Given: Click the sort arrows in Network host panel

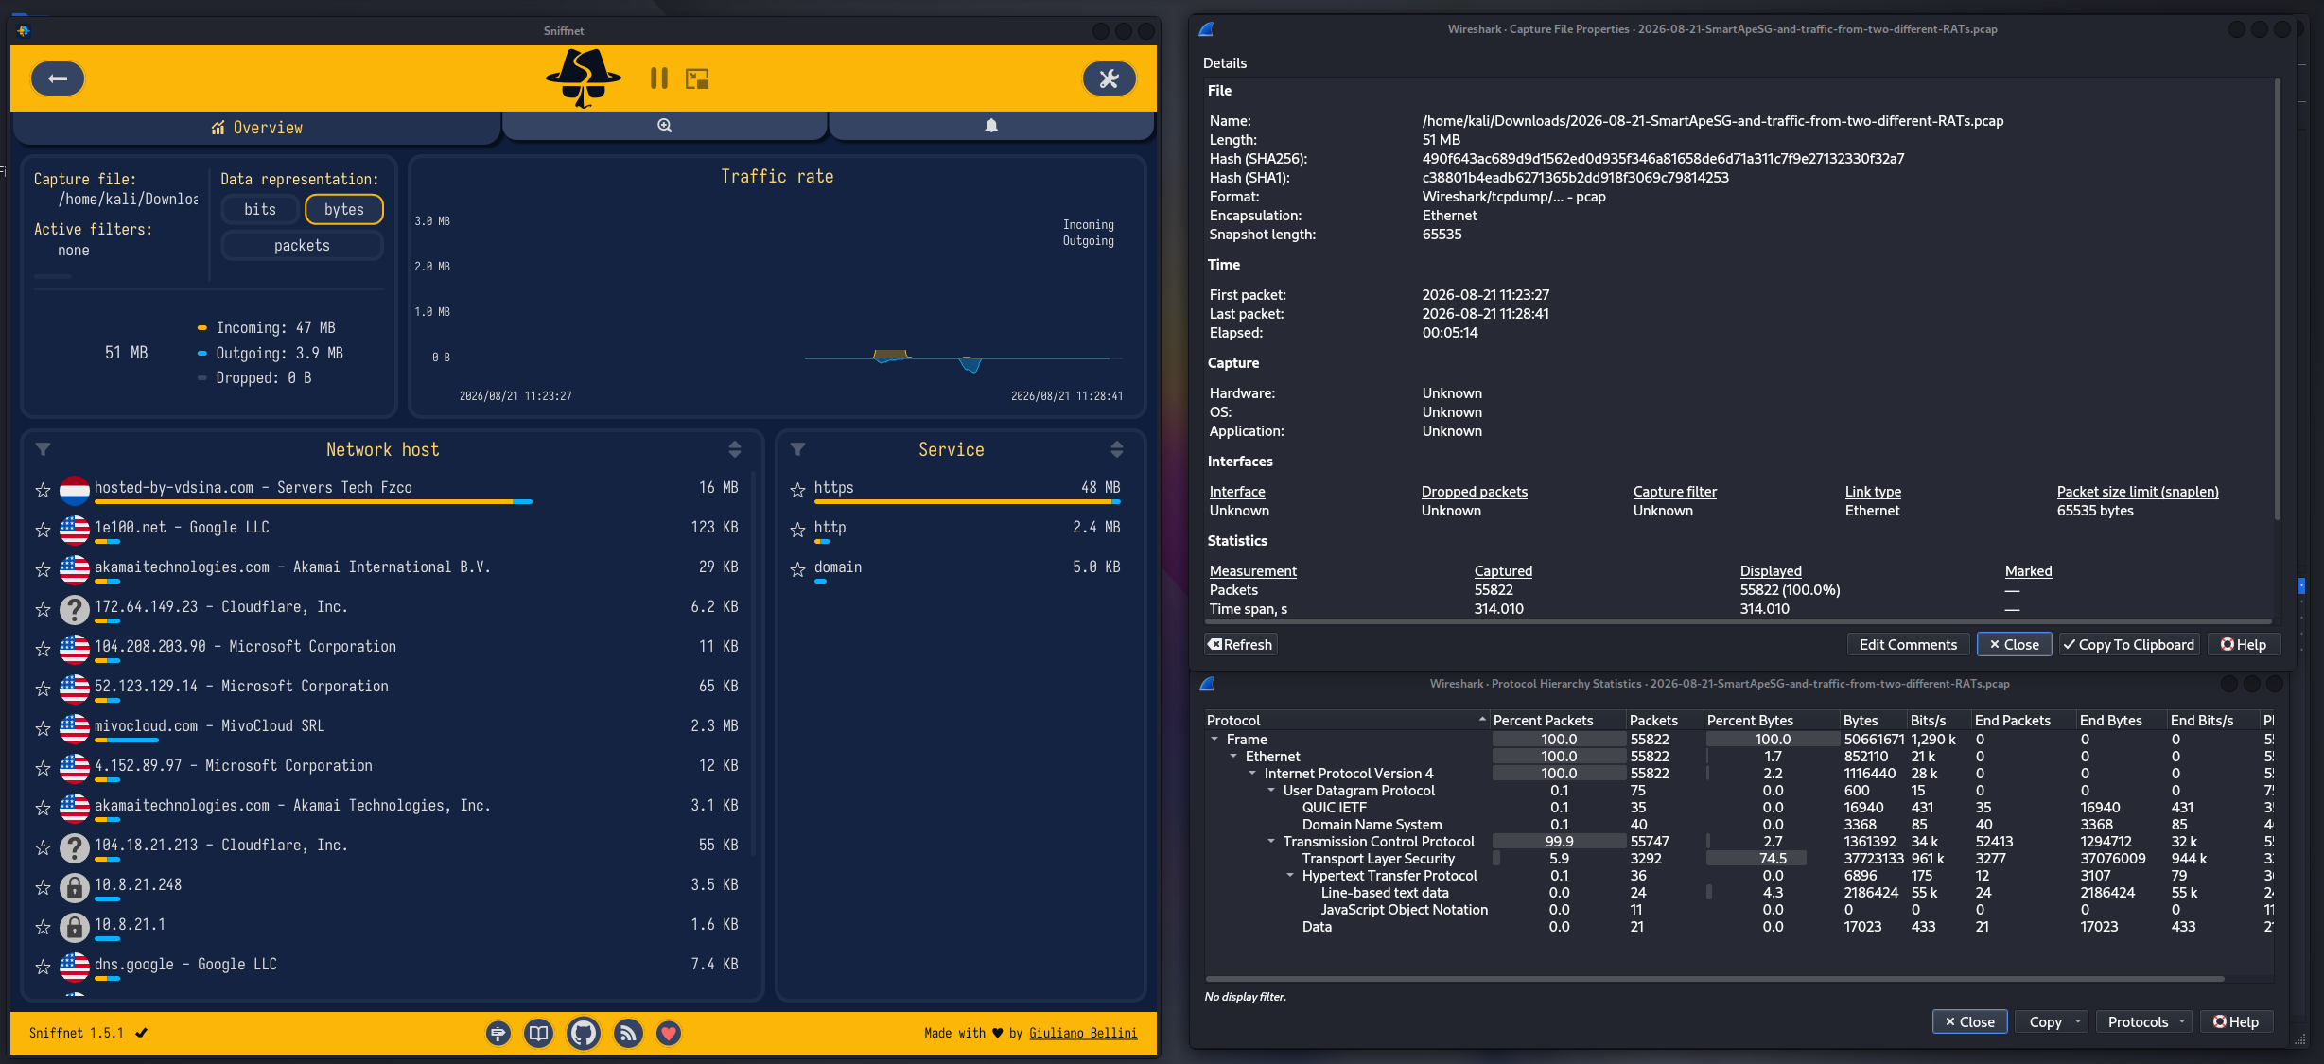Looking at the screenshot, I should [735, 449].
